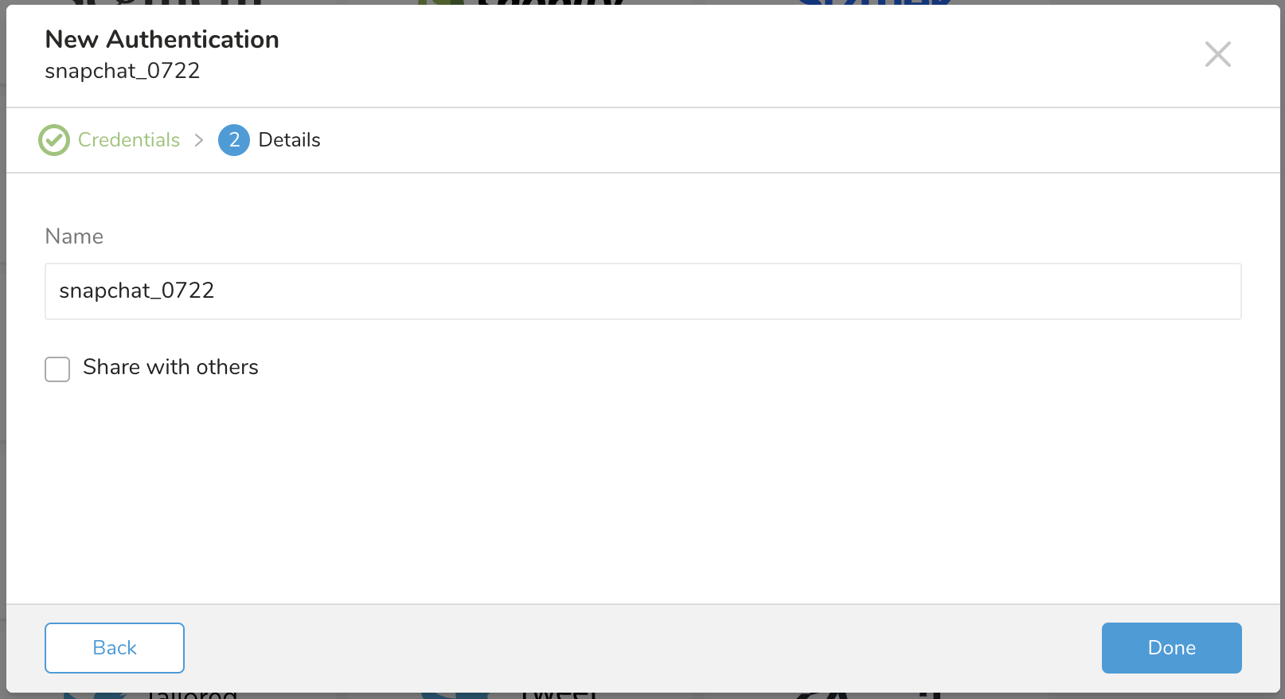Click the blue step 2 circle

coord(234,140)
